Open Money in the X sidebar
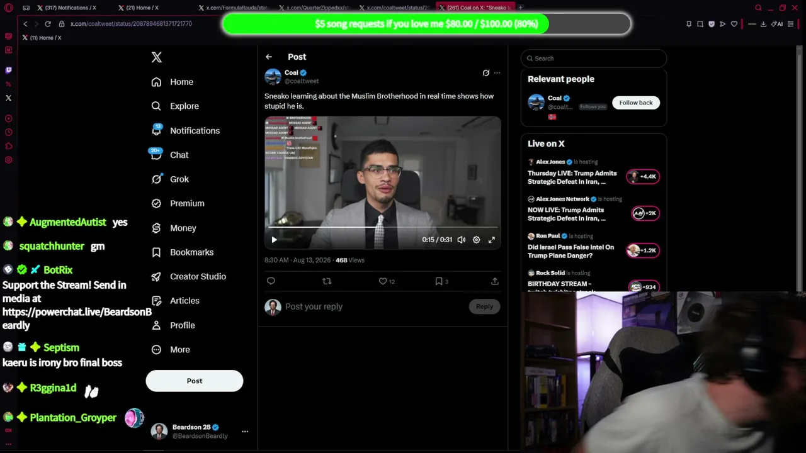This screenshot has height=453, width=806. [x=174, y=228]
